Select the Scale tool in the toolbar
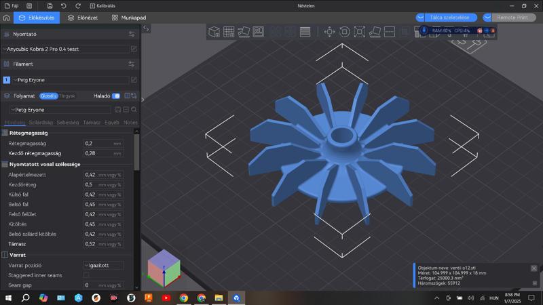543x305 pixels. tap(360, 32)
